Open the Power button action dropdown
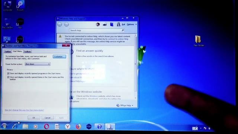Screen dimensions: 238x134 [38, 64]
